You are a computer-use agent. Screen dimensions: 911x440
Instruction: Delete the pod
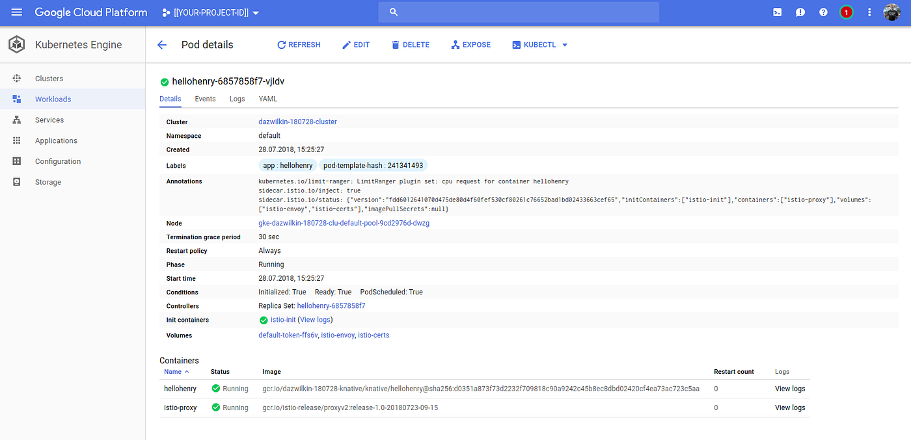(410, 45)
